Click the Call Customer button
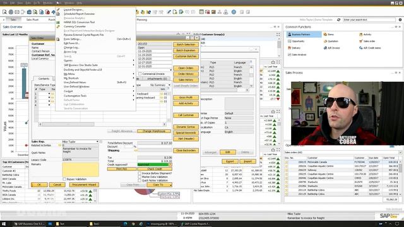 point(186,115)
